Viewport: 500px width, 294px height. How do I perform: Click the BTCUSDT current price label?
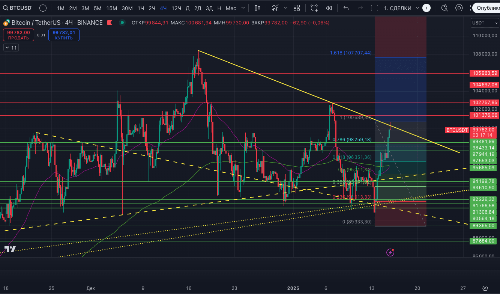457,130
